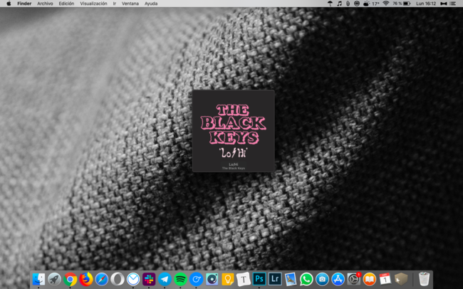Open System Preferences with red badge
This screenshot has width=463, height=289.
(x=354, y=279)
